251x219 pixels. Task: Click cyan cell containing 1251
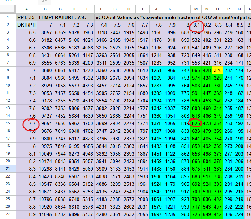[x=156, y=71]
